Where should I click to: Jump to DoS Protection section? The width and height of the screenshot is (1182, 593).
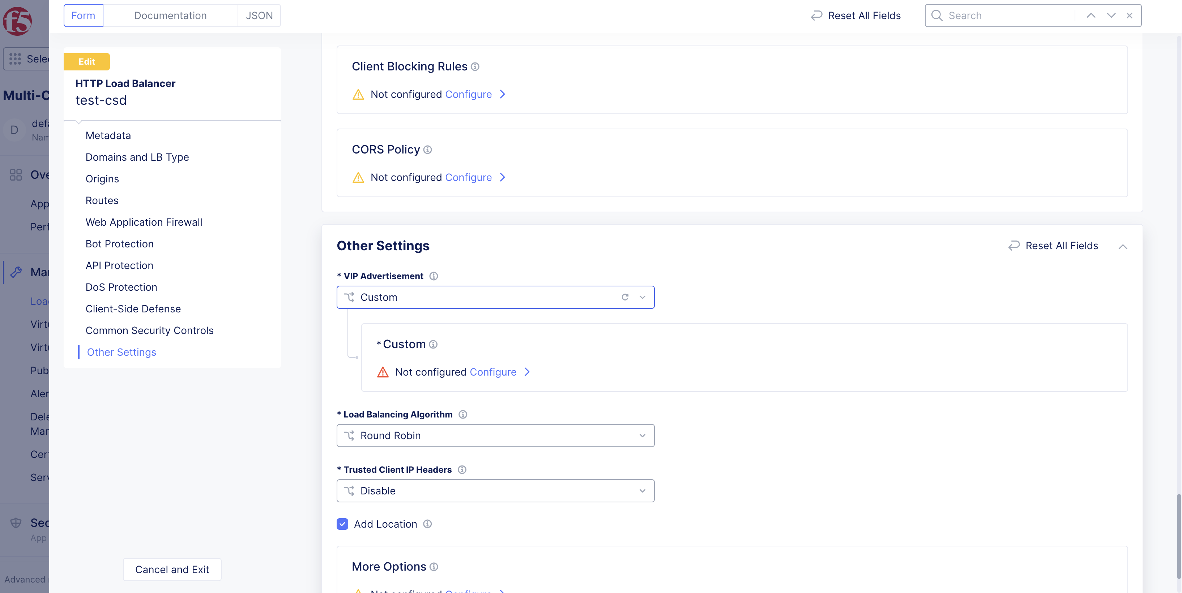(x=121, y=287)
